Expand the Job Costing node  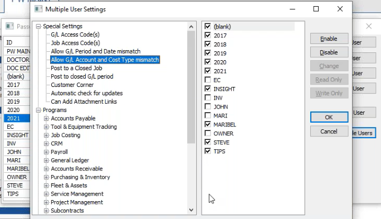click(46, 135)
